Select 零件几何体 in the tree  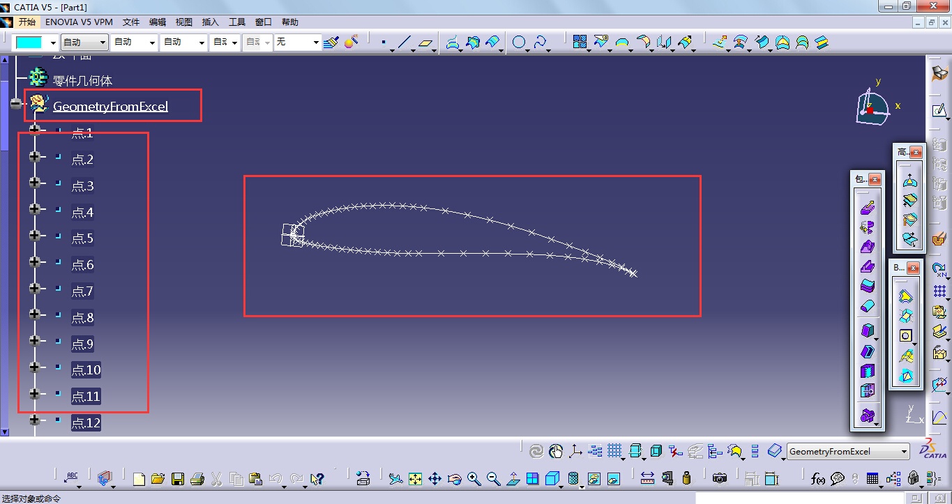click(83, 81)
